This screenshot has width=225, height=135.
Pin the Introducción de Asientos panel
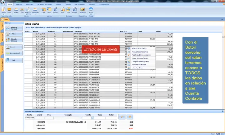click(x=223, y=111)
